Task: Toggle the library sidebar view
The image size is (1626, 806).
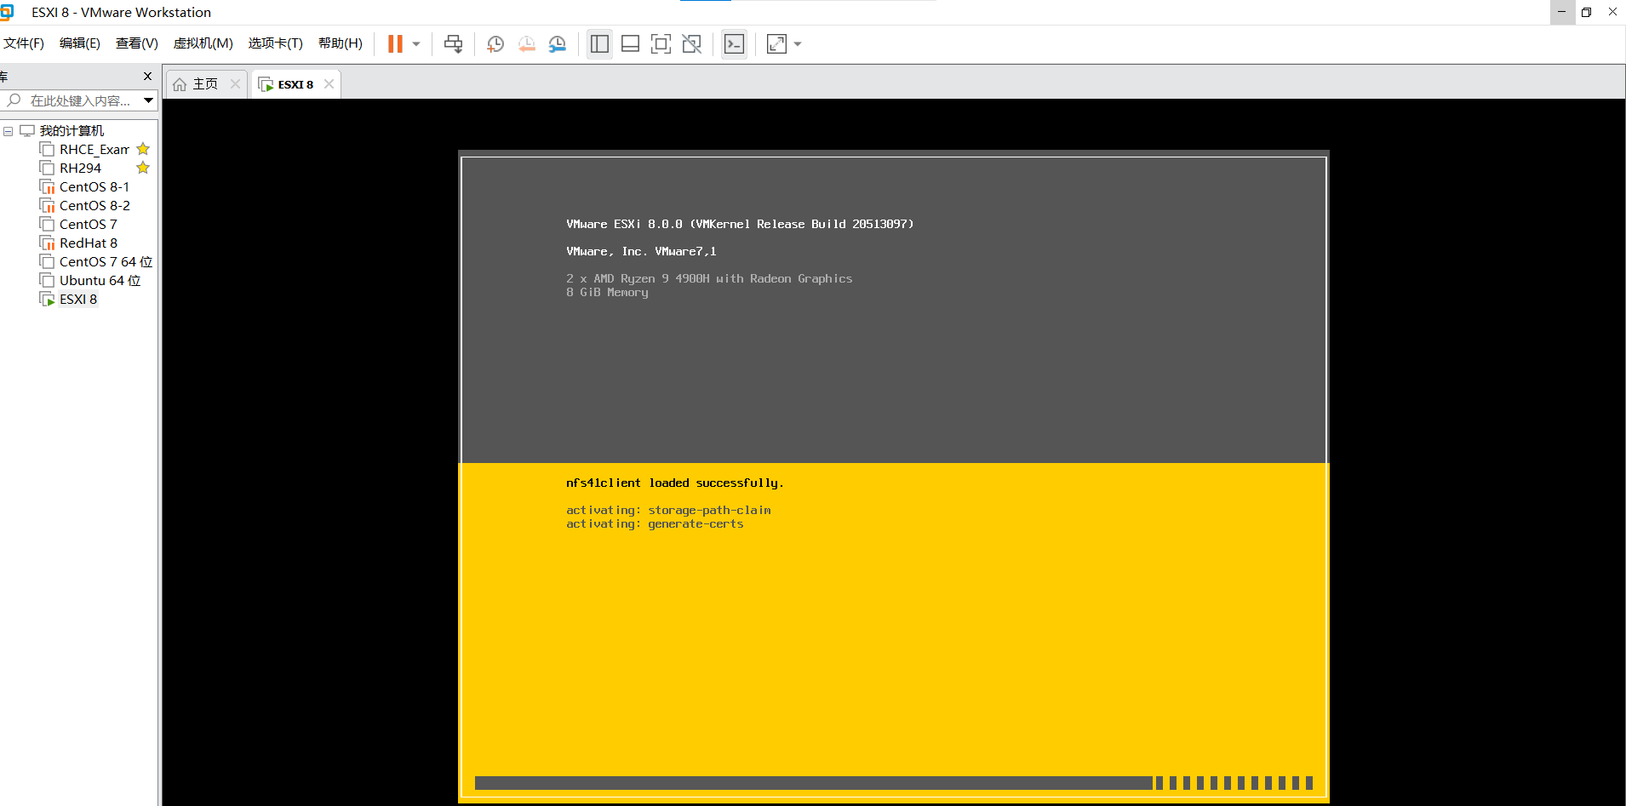Action: coord(599,44)
